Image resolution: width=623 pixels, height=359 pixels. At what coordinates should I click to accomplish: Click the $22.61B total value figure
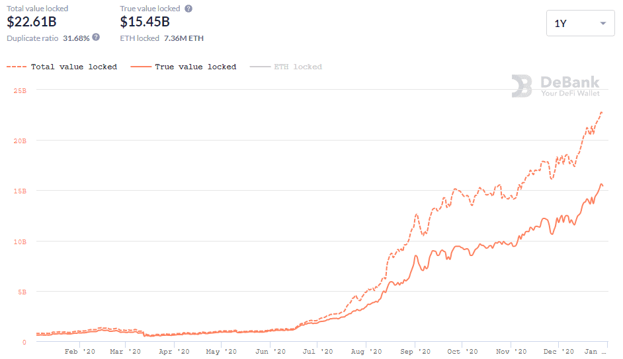point(32,21)
